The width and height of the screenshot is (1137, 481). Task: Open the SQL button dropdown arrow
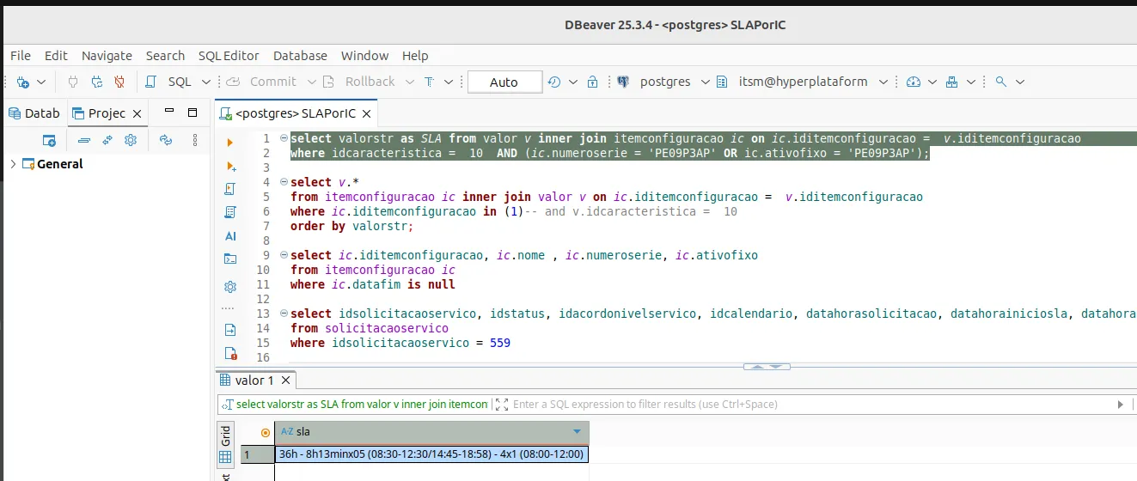pyautogui.click(x=206, y=82)
